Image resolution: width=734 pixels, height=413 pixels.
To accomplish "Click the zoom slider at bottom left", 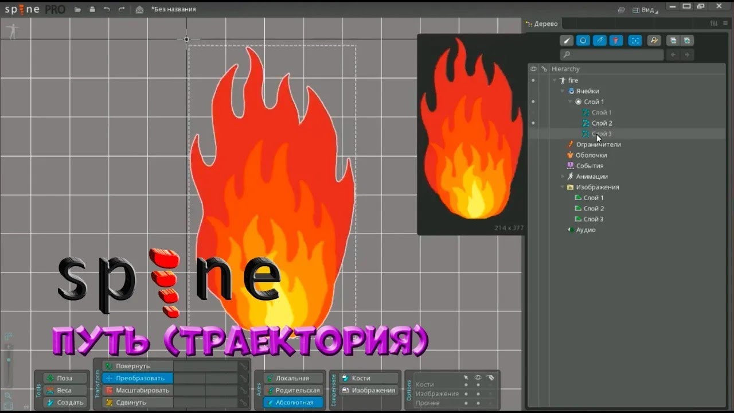I will 8,364.
